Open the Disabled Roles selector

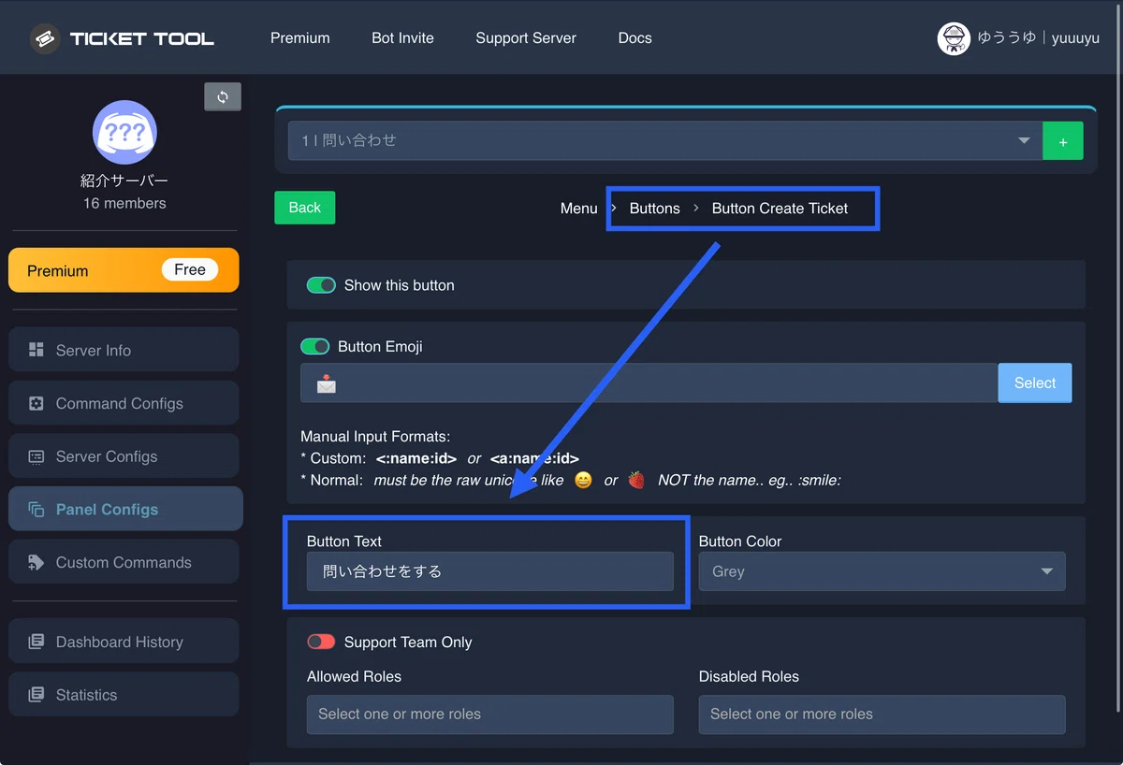[x=882, y=714]
